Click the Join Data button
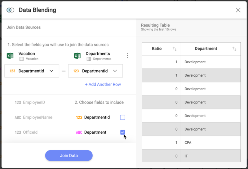The height and width of the screenshot is (169, 248). [69, 156]
